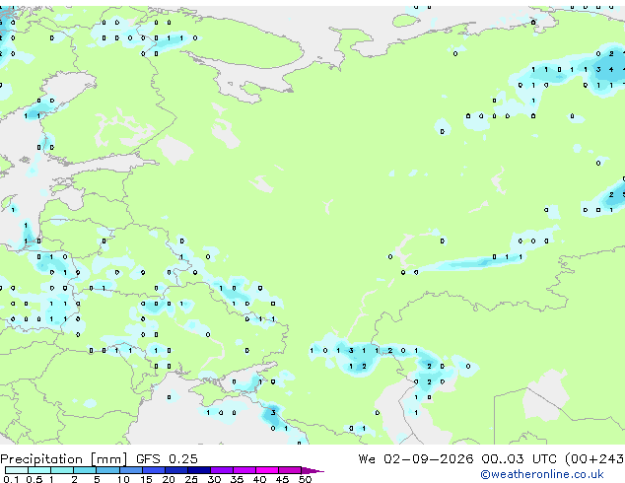This screenshot has height=483, width=625.
Task: Click the legend label '45'
Action: (282, 479)
